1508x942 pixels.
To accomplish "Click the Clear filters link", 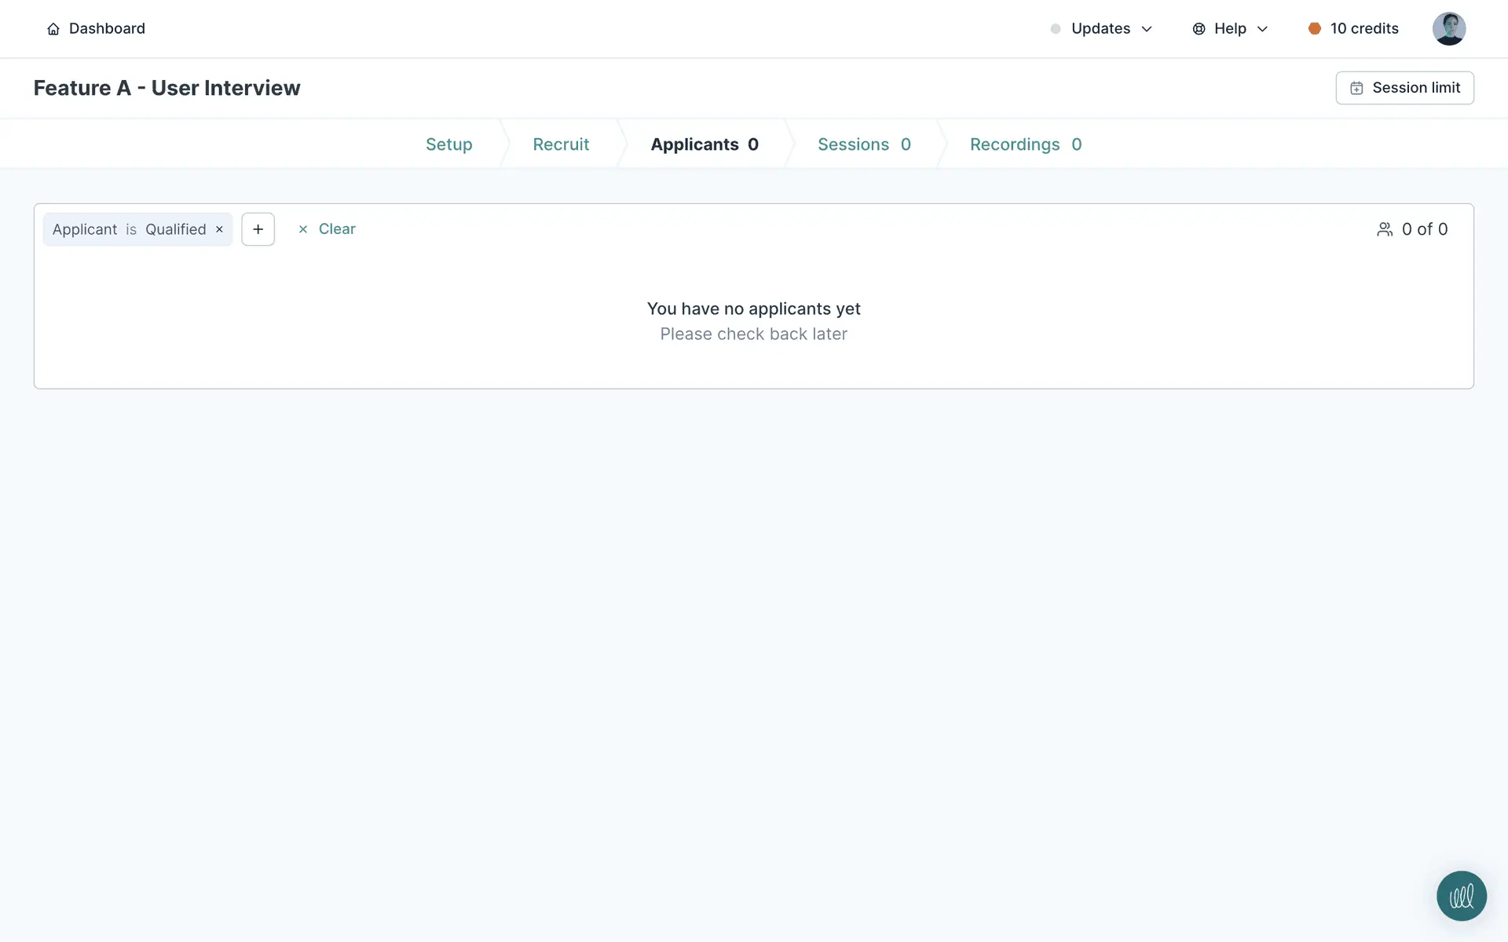I will pyautogui.click(x=337, y=229).
